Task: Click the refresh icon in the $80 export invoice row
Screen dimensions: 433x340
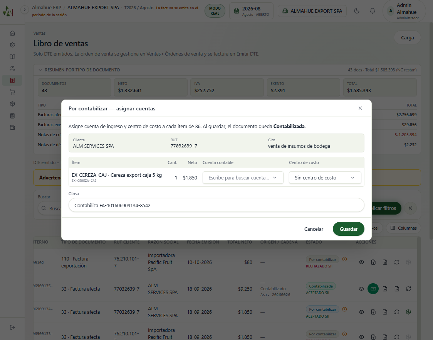Action: (x=397, y=262)
